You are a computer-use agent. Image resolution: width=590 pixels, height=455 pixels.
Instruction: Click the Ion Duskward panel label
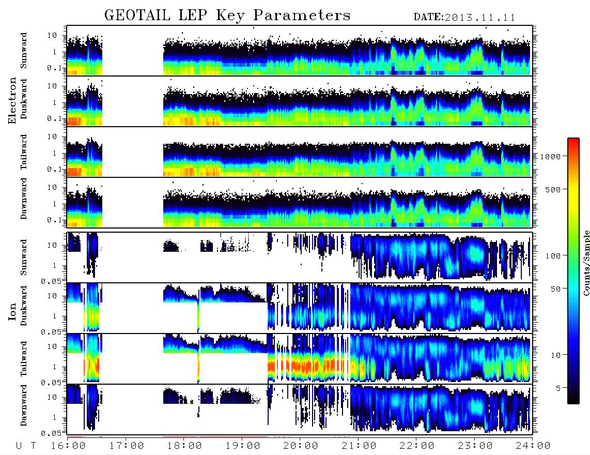tap(24, 306)
